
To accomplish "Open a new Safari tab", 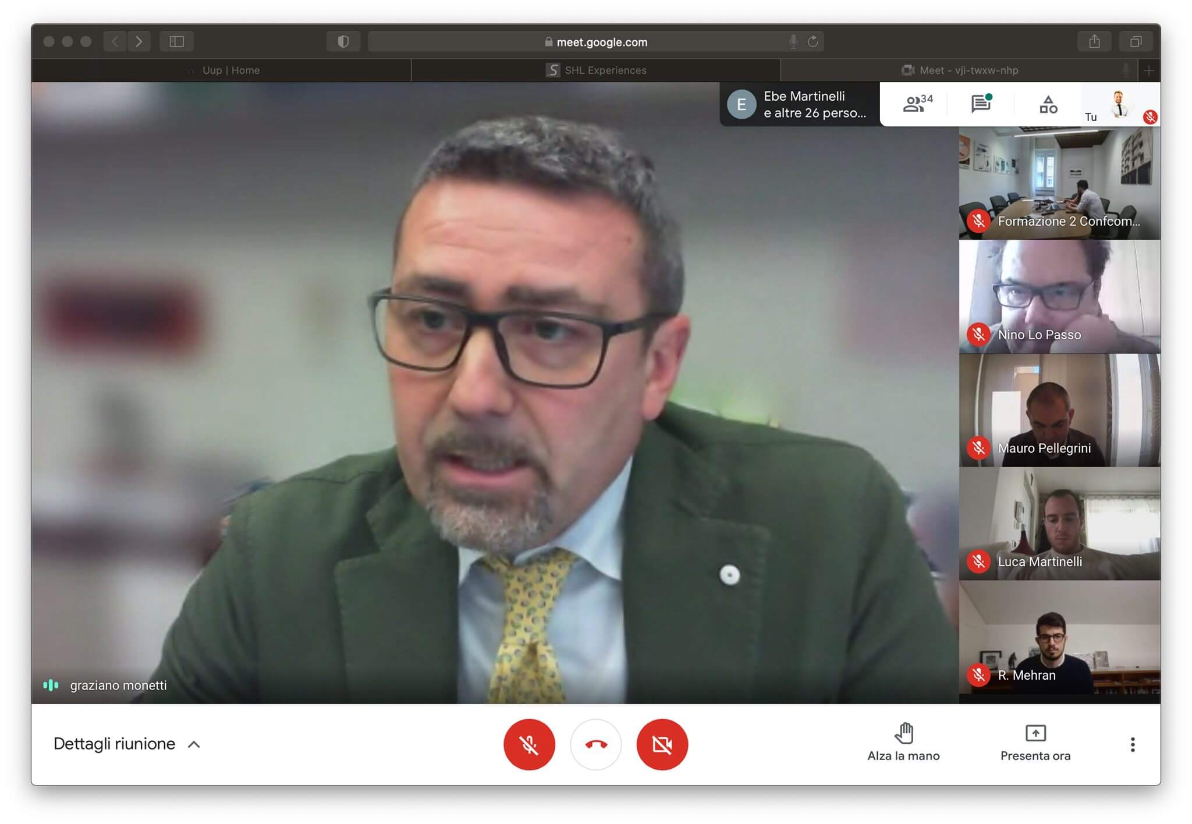I will click(1148, 70).
